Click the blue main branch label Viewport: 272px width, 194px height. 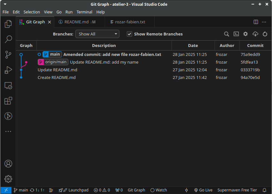pyautogui.click(x=52, y=54)
